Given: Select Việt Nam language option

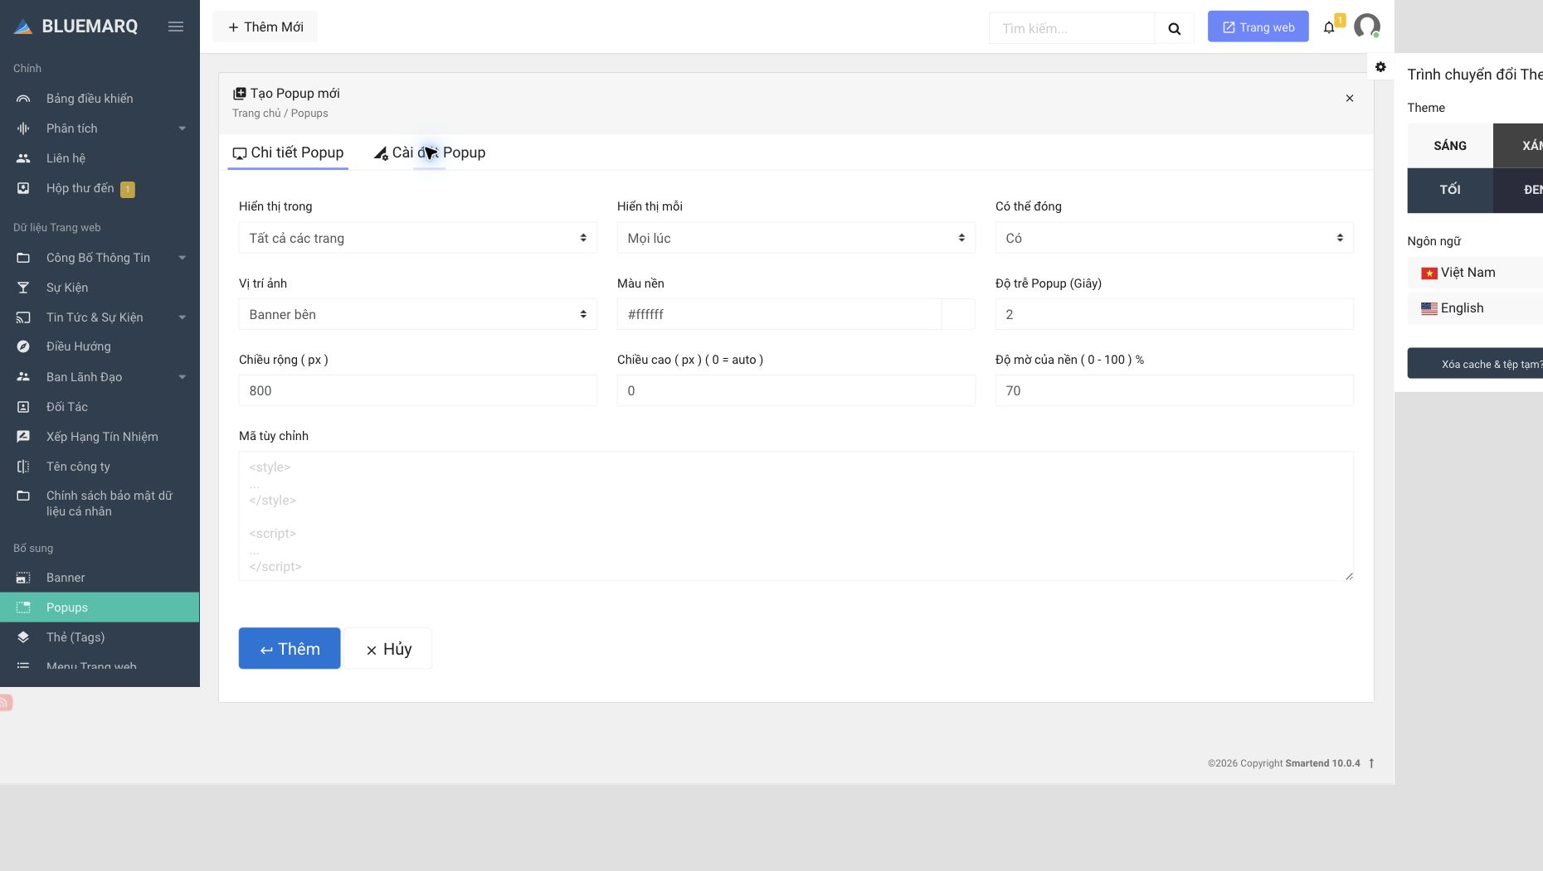Looking at the screenshot, I should (1475, 273).
